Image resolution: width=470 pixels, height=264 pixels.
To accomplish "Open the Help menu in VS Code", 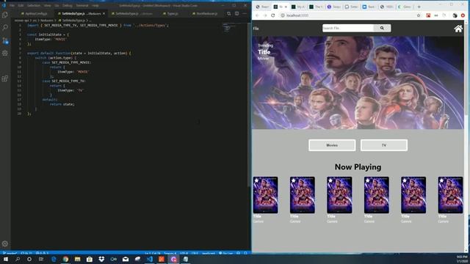I will (95, 5).
